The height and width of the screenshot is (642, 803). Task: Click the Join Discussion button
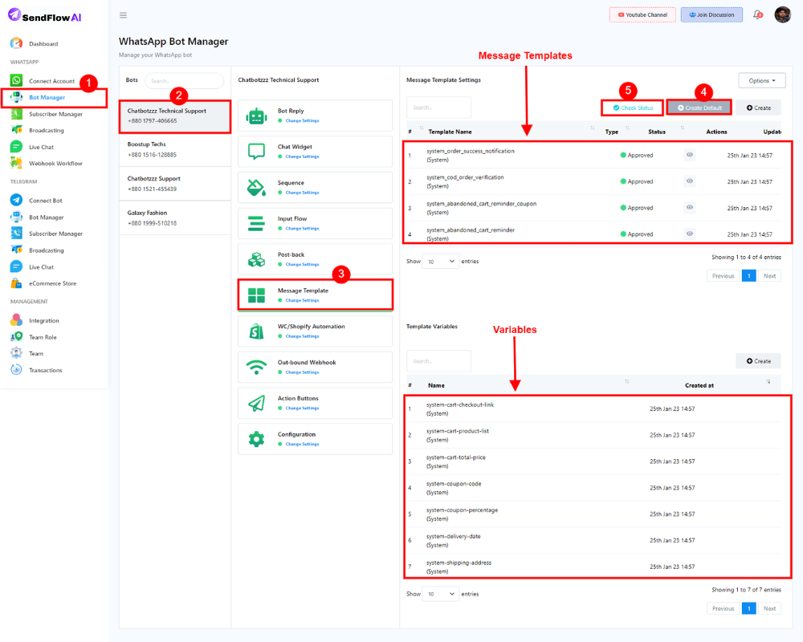point(711,15)
